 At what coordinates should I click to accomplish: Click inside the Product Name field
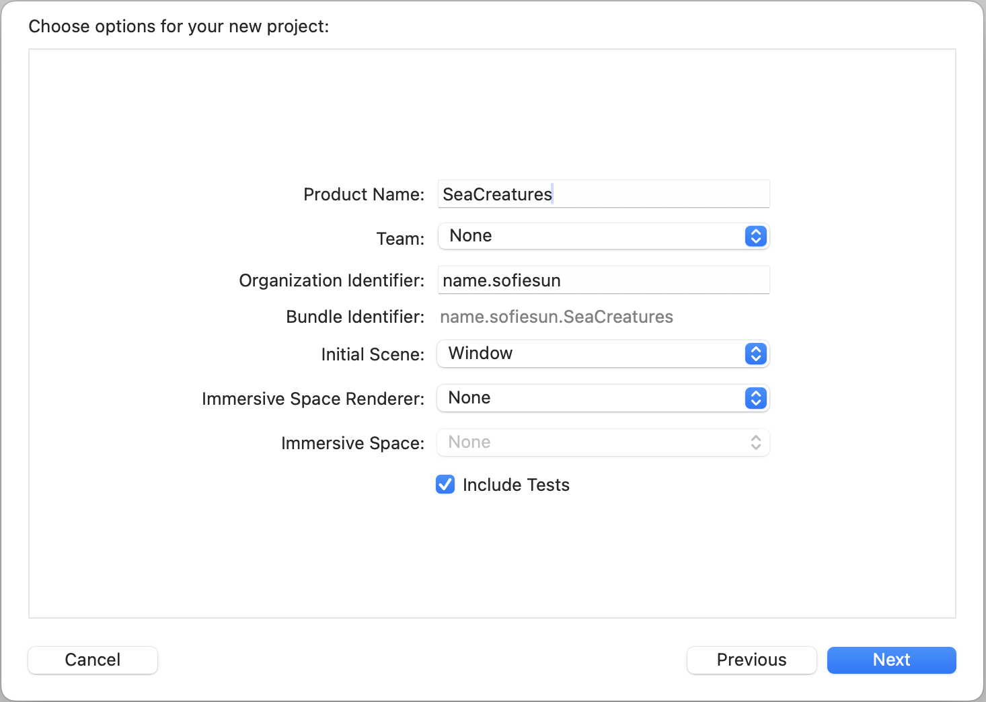pyautogui.click(x=603, y=194)
